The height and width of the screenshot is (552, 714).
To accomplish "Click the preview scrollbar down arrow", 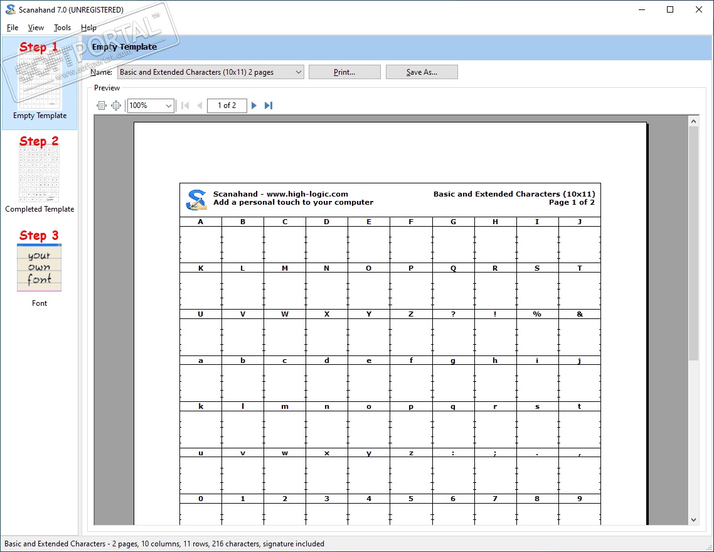I will pos(693,519).
